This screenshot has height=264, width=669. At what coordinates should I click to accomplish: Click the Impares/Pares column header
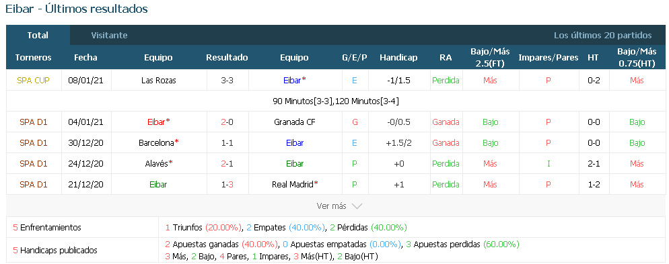point(549,58)
